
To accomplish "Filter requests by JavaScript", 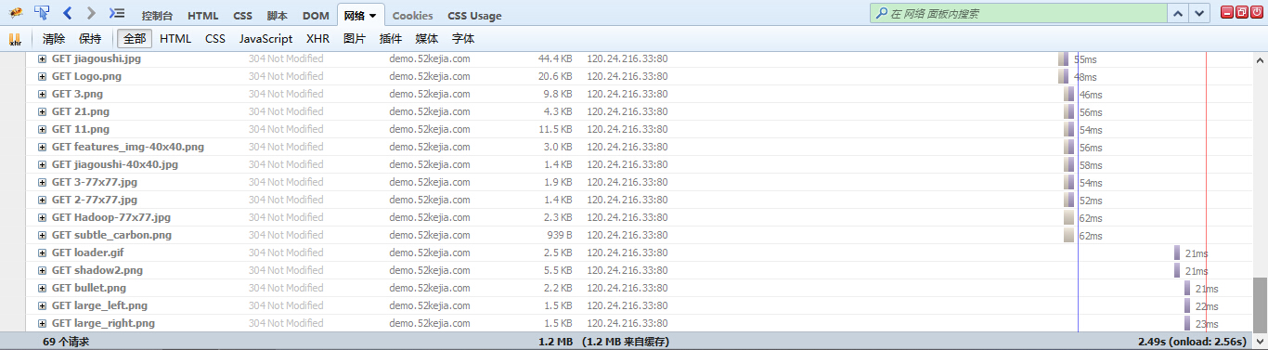I will pos(265,39).
